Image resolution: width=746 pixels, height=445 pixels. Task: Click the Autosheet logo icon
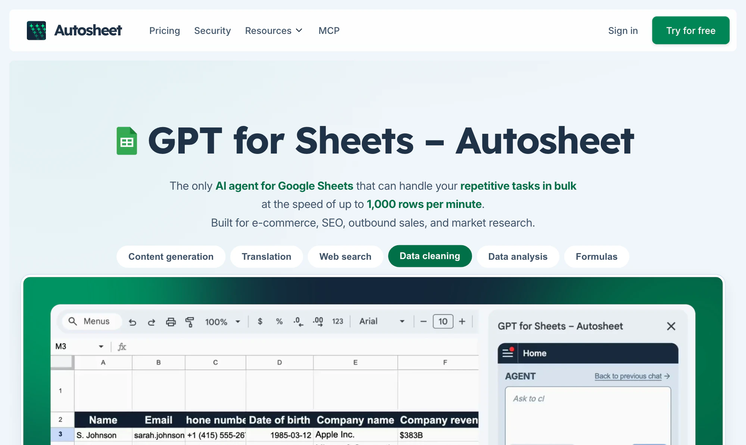36,31
